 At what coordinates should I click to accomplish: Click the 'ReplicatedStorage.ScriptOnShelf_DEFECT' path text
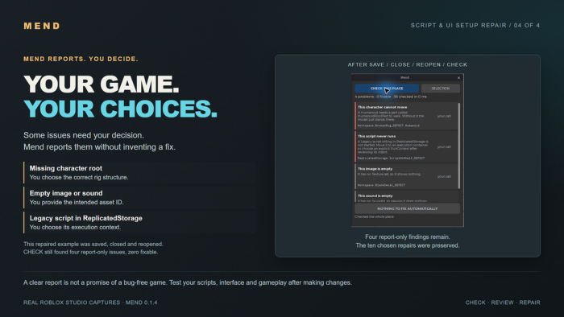(x=391, y=158)
